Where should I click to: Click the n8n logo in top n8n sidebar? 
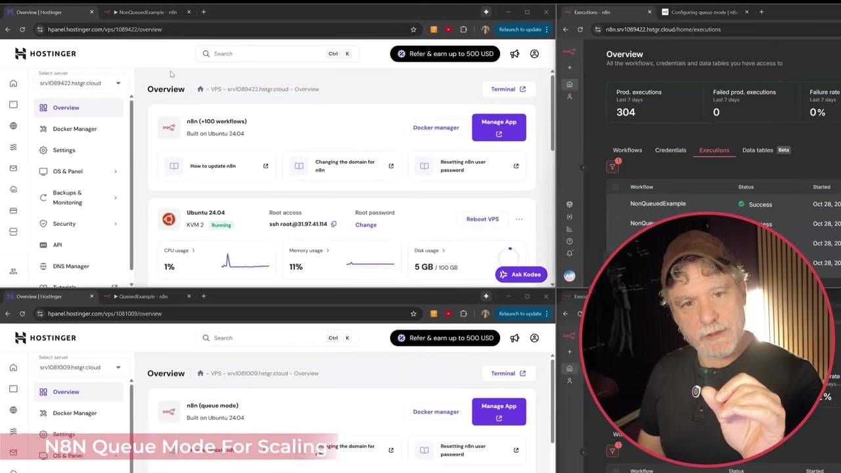click(569, 52)
